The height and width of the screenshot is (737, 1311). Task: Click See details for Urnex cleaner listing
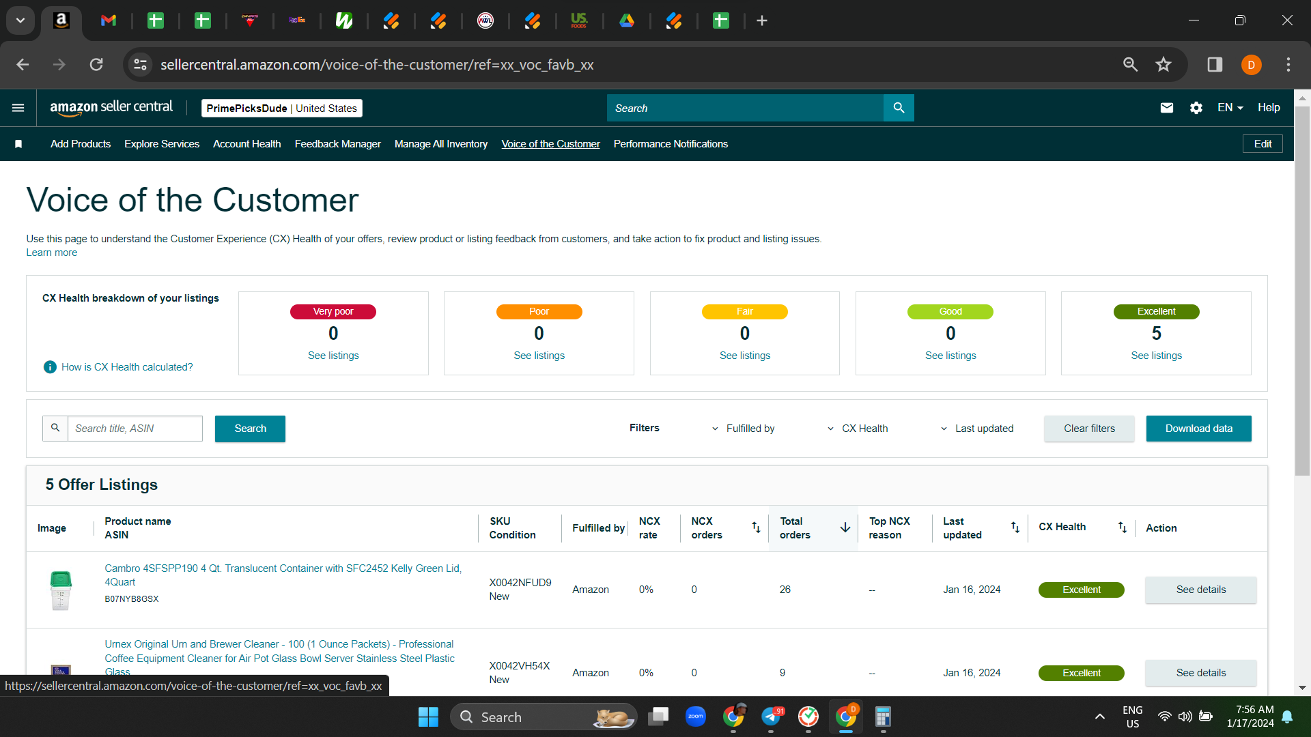point(1201,673)
